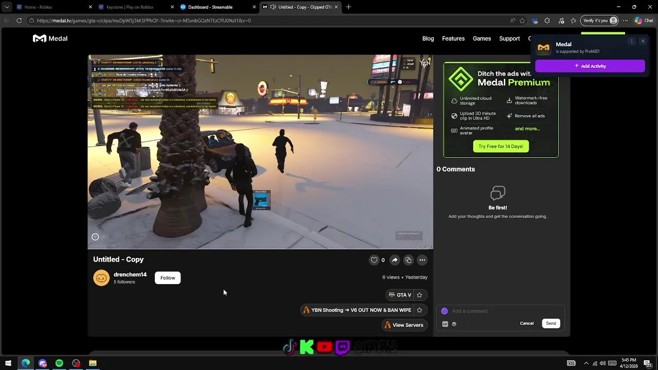Copy the clip link with the duplicate icon

[408, 260]
